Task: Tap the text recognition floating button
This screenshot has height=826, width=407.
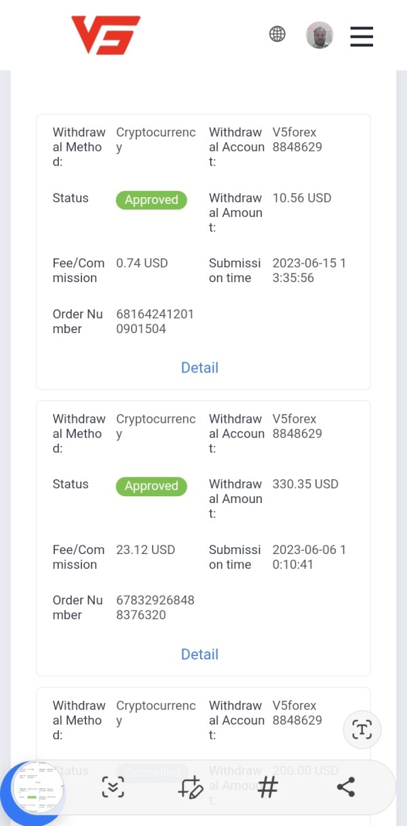Action: pyautogui.click(x=362, y=730)
